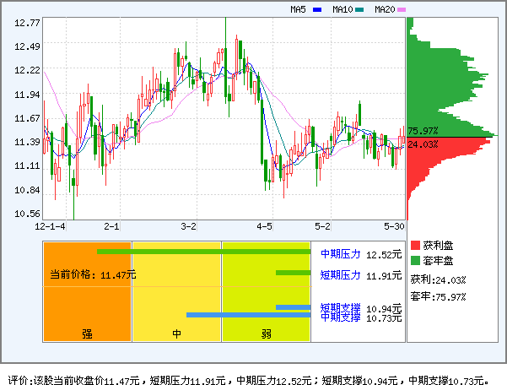Click the teal MA10 legend marker
This screenshot has width=507, height=385.
point(359,10)
